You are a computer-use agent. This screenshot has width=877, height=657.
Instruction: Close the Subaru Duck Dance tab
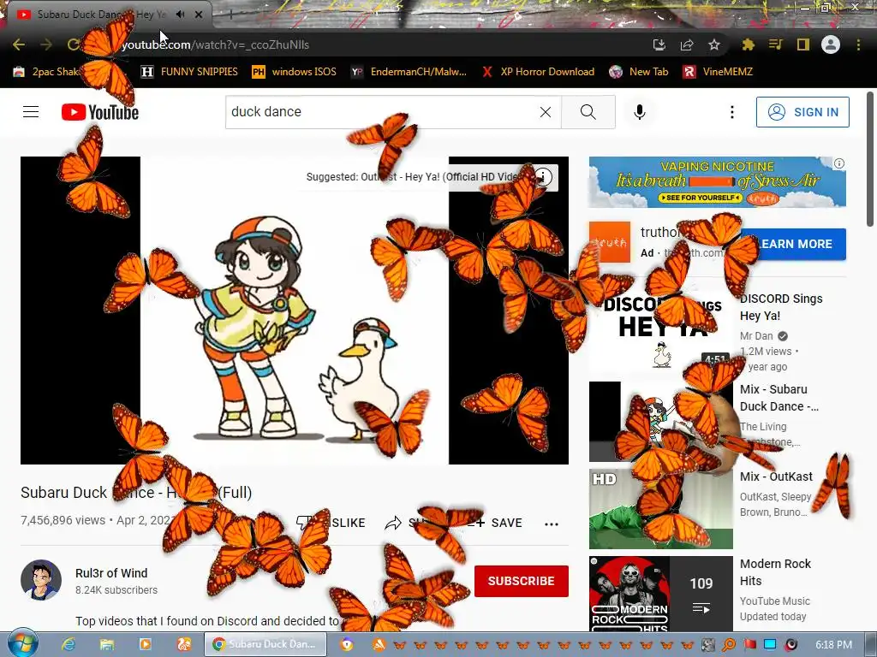coord(199,15)
